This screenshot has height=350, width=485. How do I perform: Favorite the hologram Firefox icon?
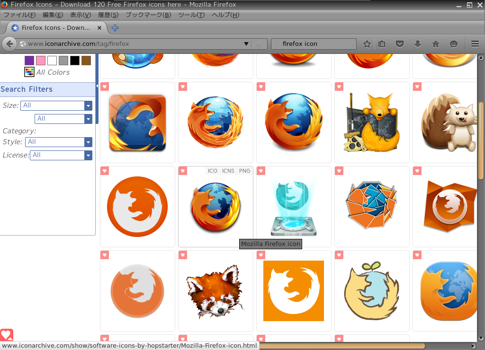tap(261, 171)
